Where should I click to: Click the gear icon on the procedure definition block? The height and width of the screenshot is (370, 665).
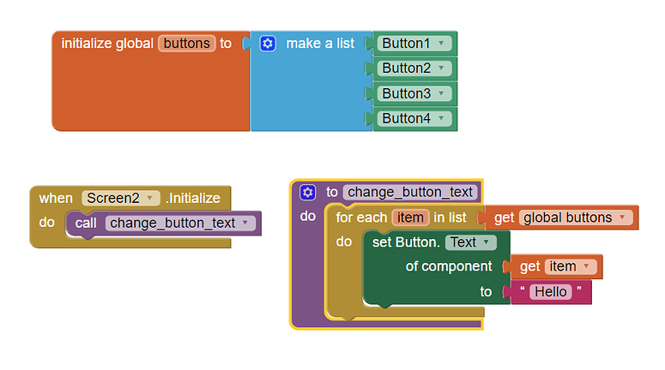point(307,192)
